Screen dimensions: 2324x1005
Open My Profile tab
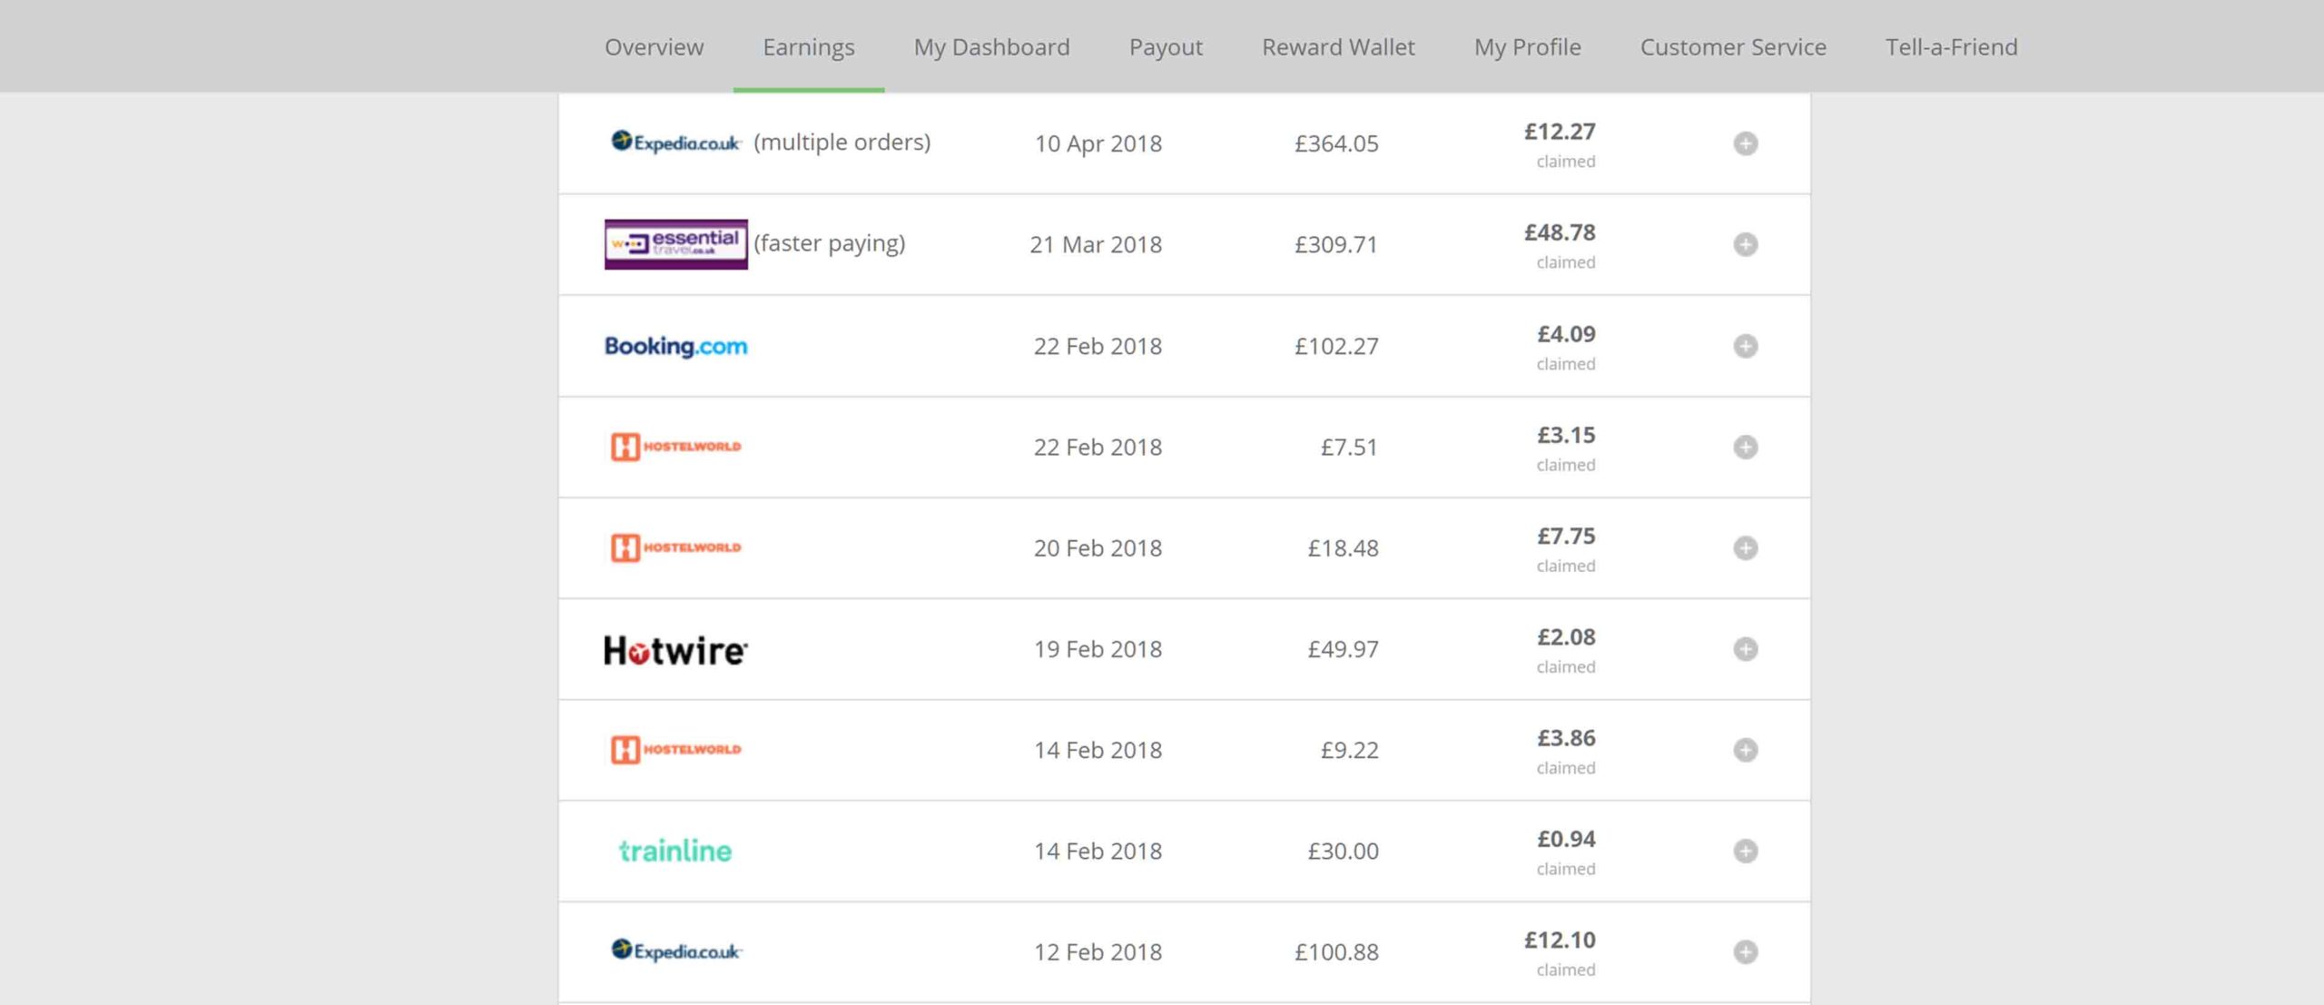pyautogui.click(x=1527, y=46)
